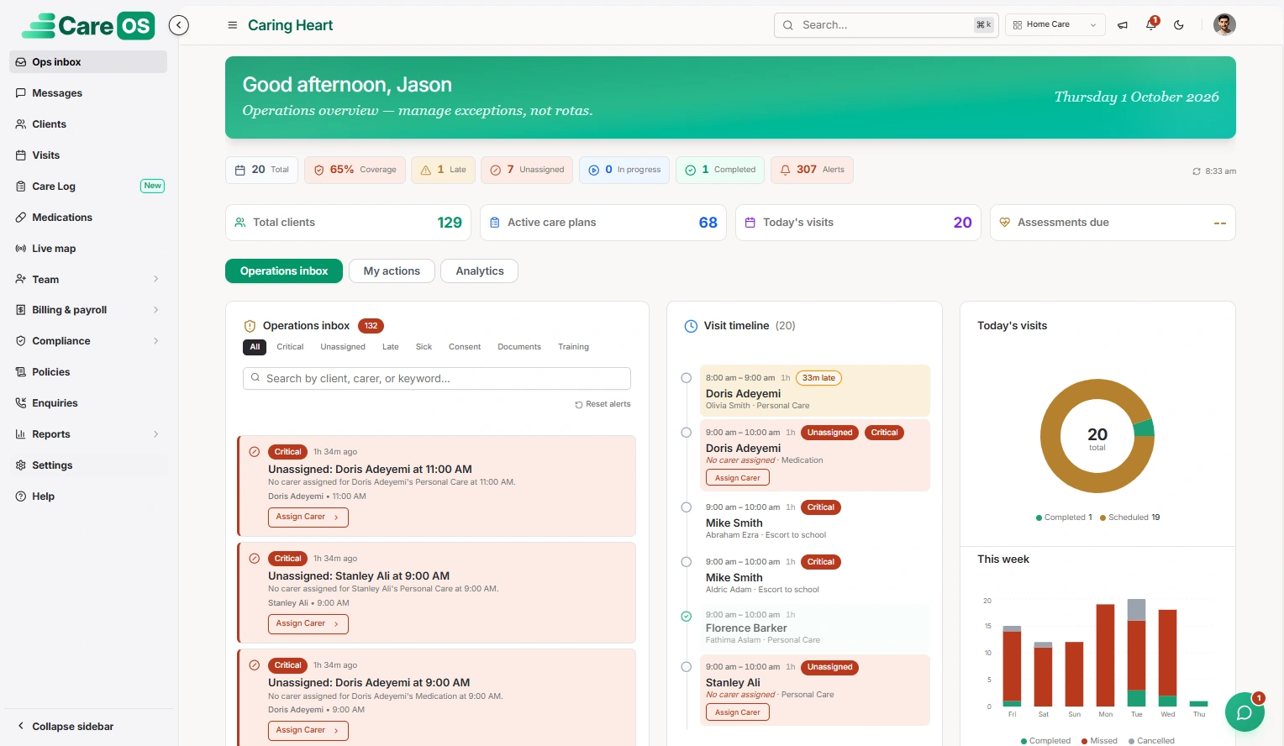Viewport: 1284px width, 746px height.
Task: Assign Carer for Doris Adeyemi 11:00 AM alert
Action: (308, 517)
